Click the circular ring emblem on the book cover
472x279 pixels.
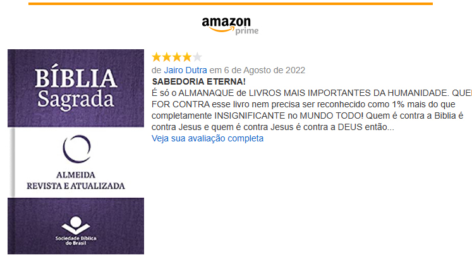[76, 149]
